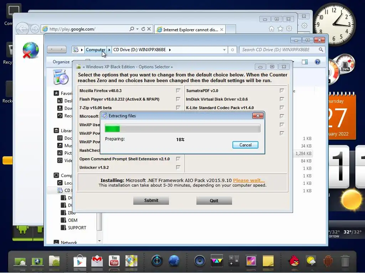This screenshot has width=365, height=273.
Task: Launch YouTube from the dock
Action: [114, 261]
